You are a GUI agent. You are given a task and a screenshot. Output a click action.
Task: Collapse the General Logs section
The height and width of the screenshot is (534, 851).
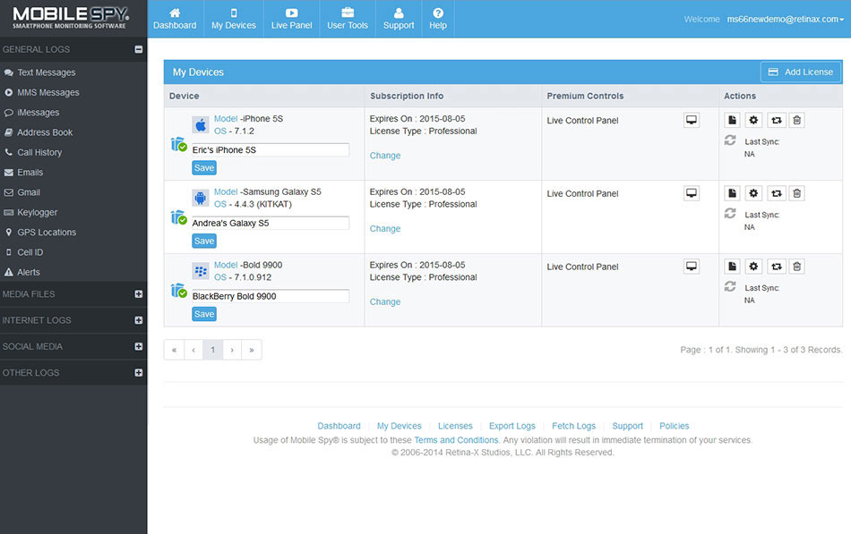tap(138, 50)
